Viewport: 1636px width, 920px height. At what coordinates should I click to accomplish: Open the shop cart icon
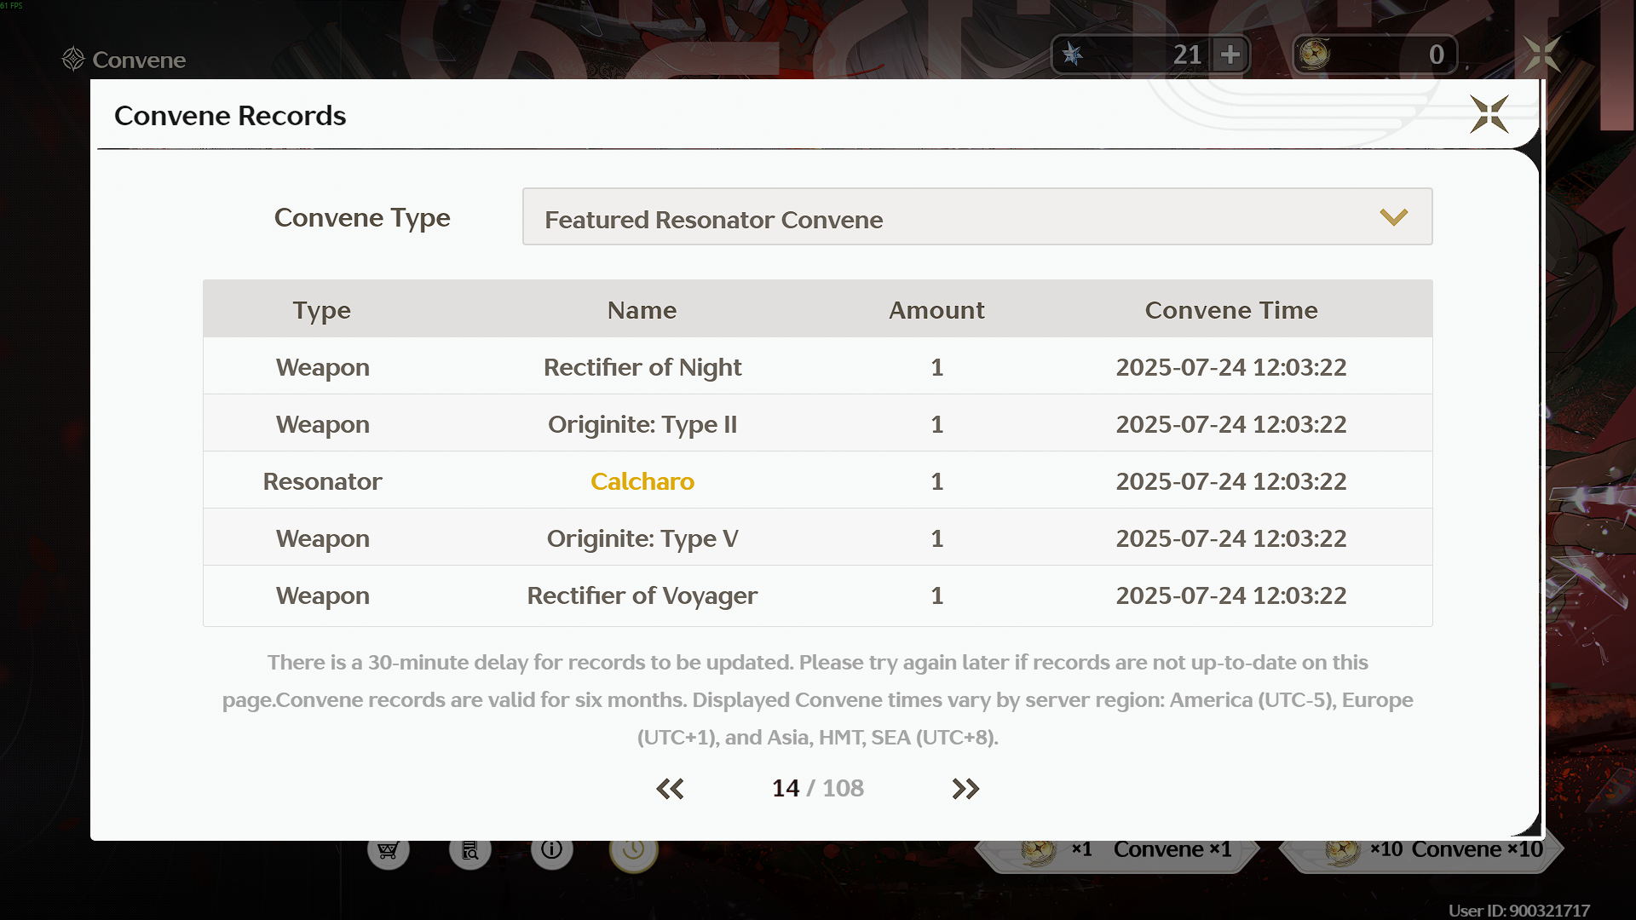(389, 849)
